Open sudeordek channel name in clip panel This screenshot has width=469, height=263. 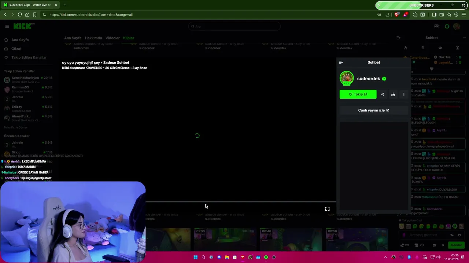click(369, 79)
